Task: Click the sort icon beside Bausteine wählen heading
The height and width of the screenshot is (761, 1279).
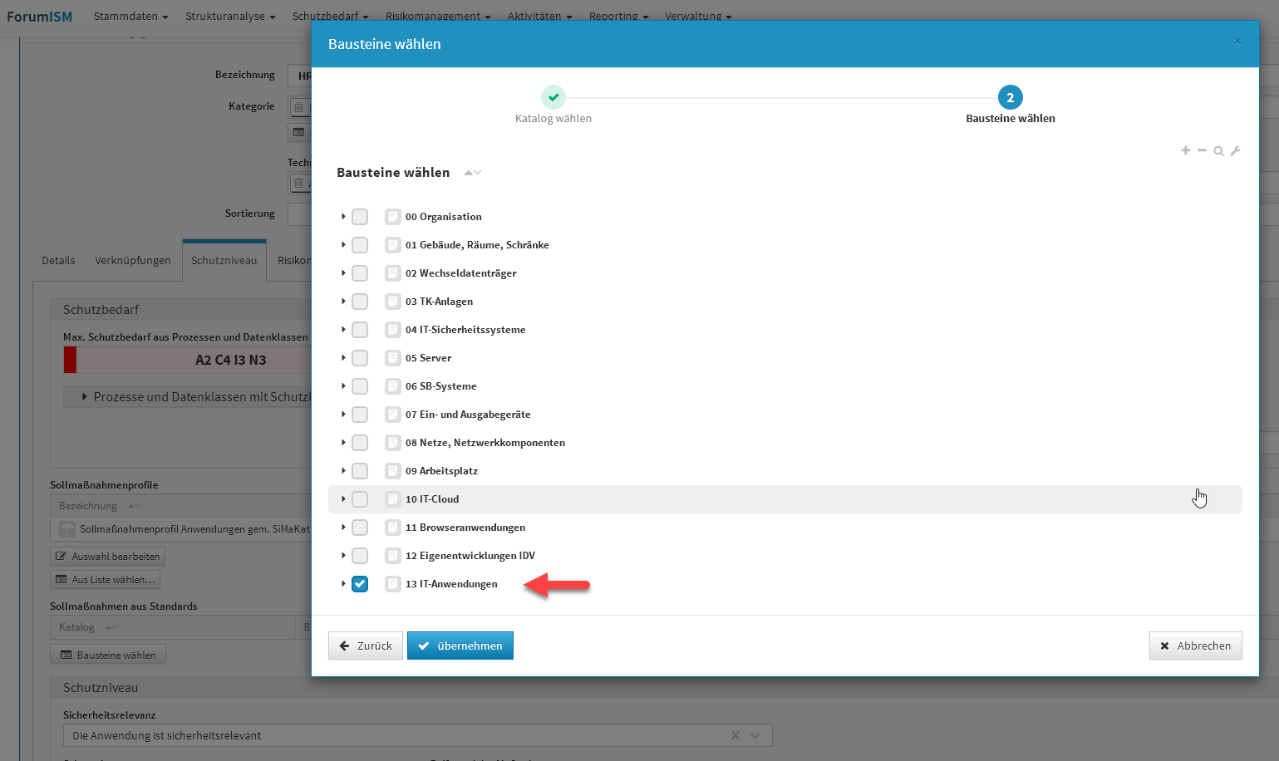Action: pos(473,173)
